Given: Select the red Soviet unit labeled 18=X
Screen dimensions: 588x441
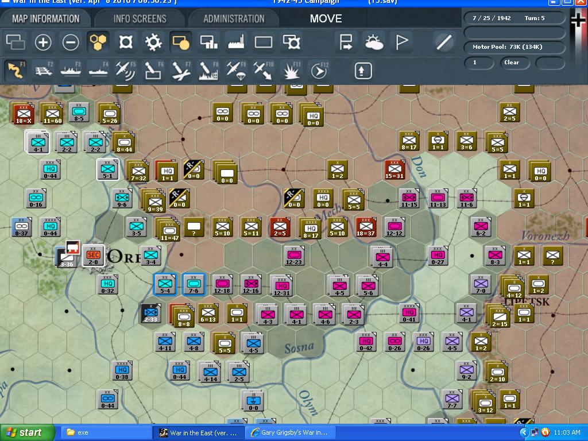Looking at the screenshot, I should point(23,113).
